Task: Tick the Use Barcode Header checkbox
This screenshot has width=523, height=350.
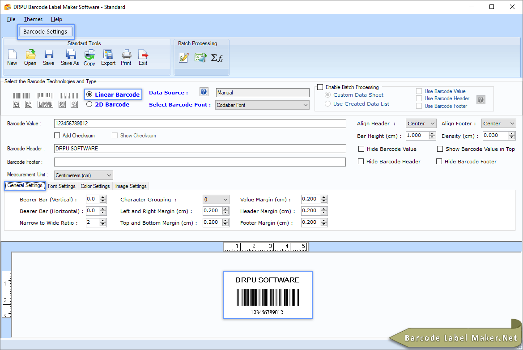Action: point(419,98)
